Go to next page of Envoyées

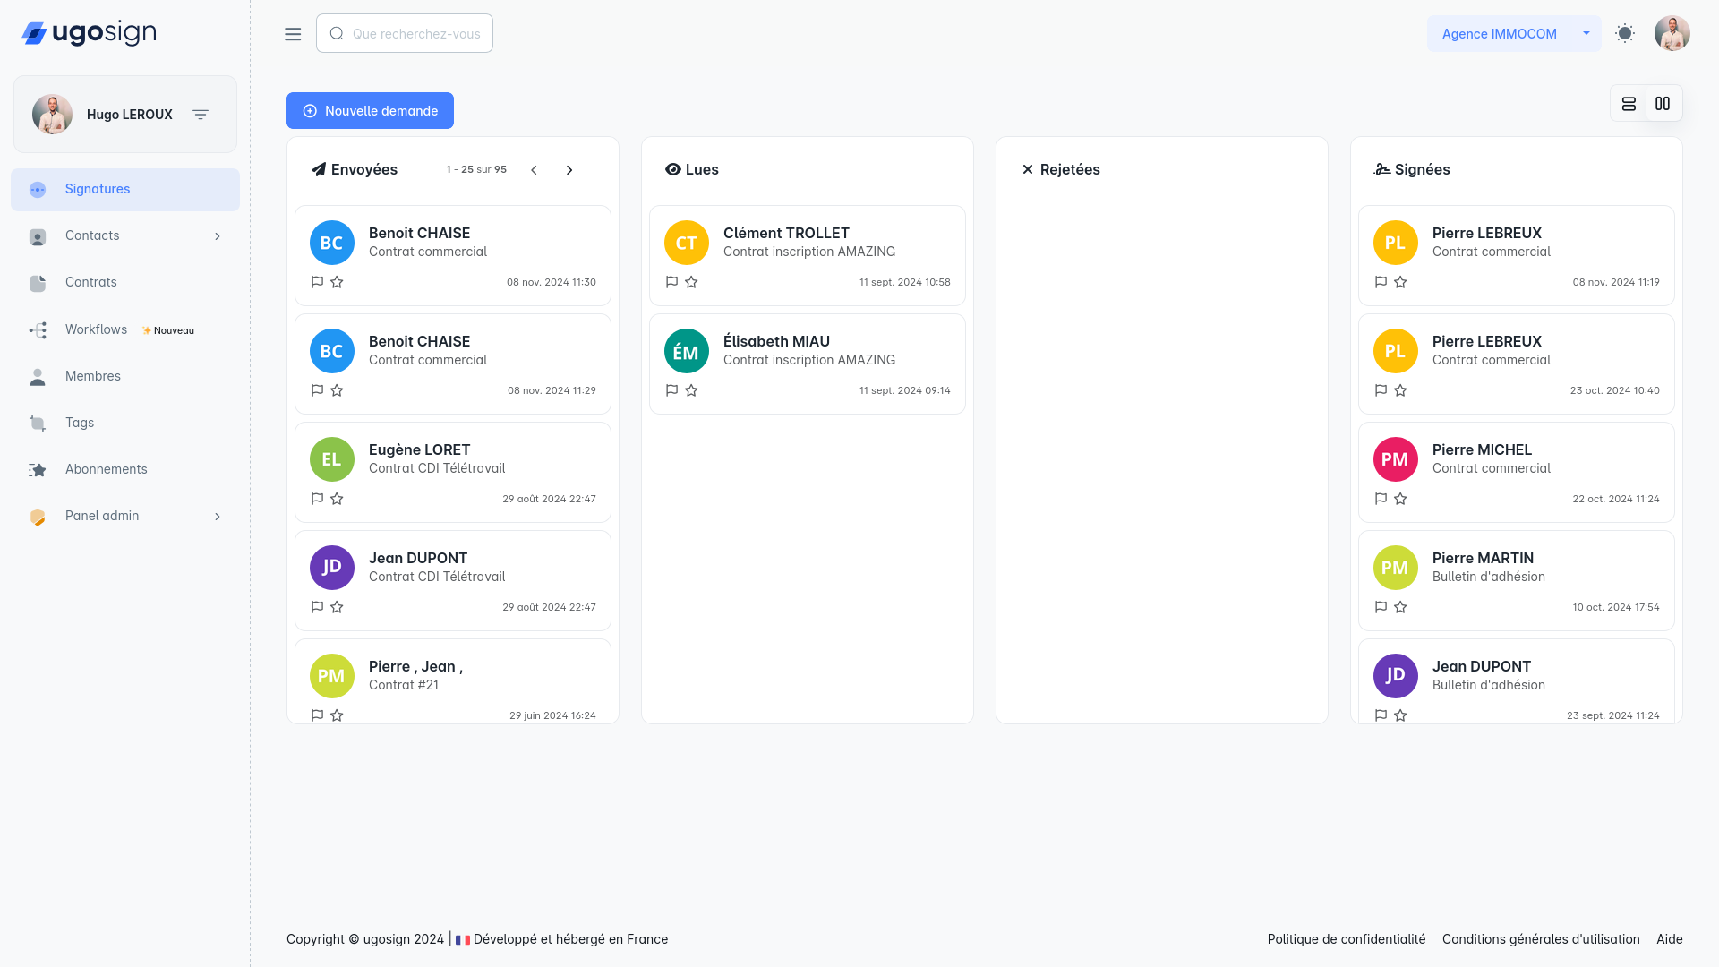click(x=569, y=170)
